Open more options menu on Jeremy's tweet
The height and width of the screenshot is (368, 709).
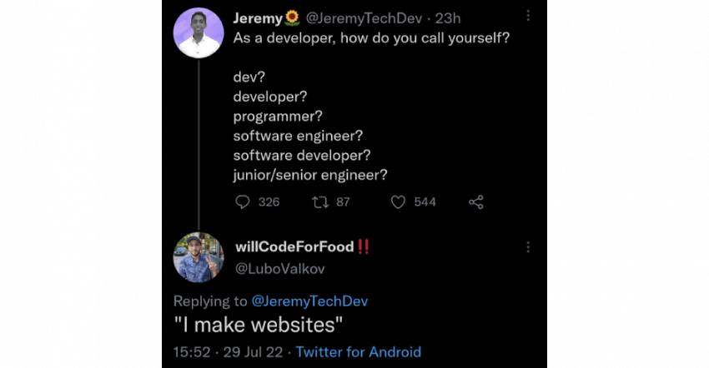coord(528,16)
